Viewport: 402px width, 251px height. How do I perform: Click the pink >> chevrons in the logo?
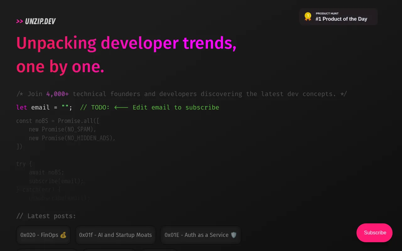(x=19, y=21)
